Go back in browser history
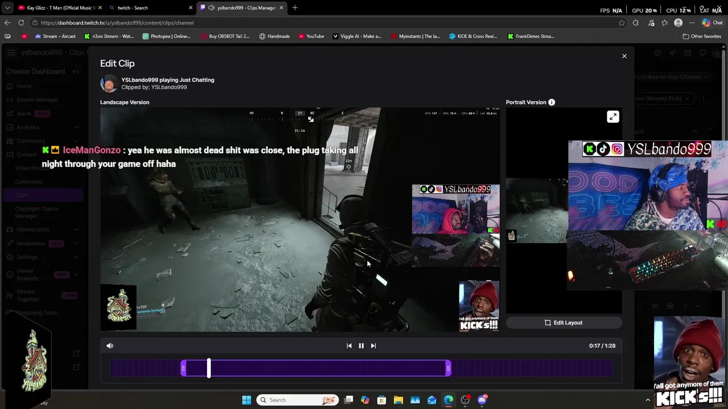Screen dimensions: 728x409 tap(7, 23)
